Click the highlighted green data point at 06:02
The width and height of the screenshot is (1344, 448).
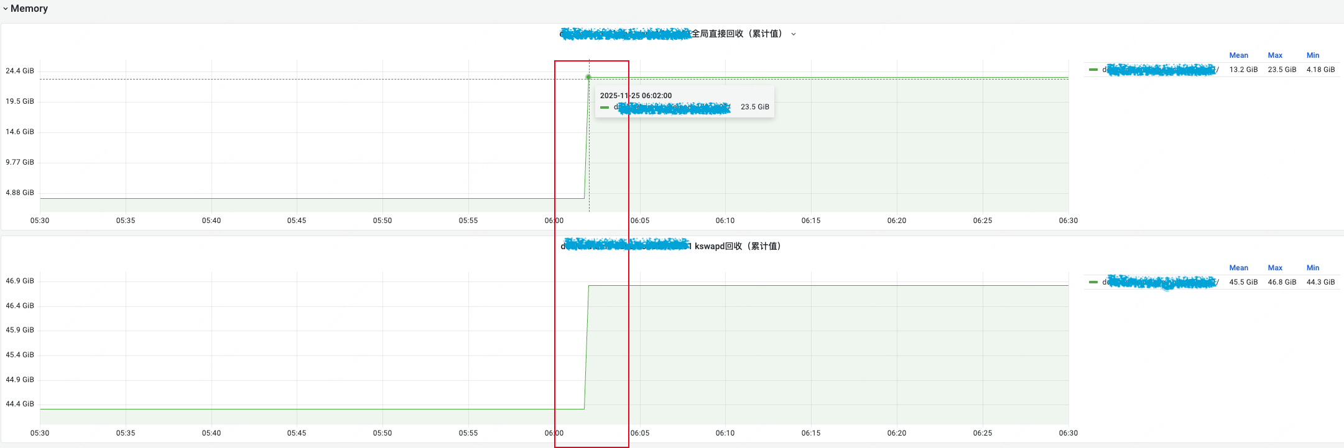tap(588, 77)
